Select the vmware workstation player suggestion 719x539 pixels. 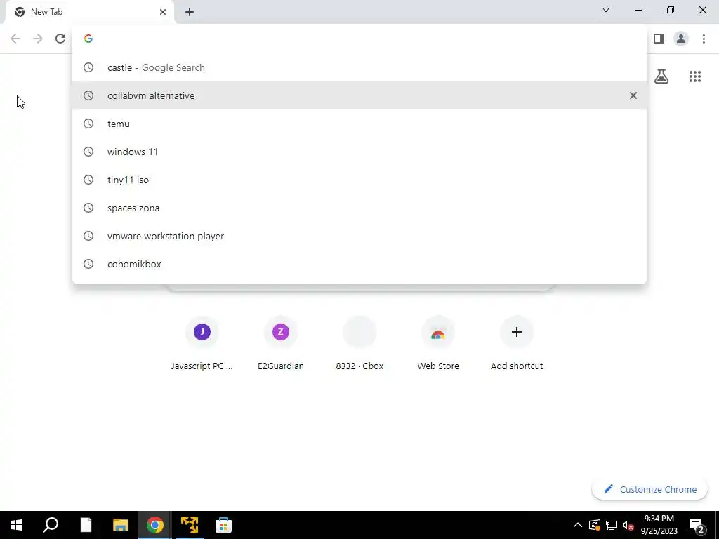pyautogui.click(x=359, y=236)
